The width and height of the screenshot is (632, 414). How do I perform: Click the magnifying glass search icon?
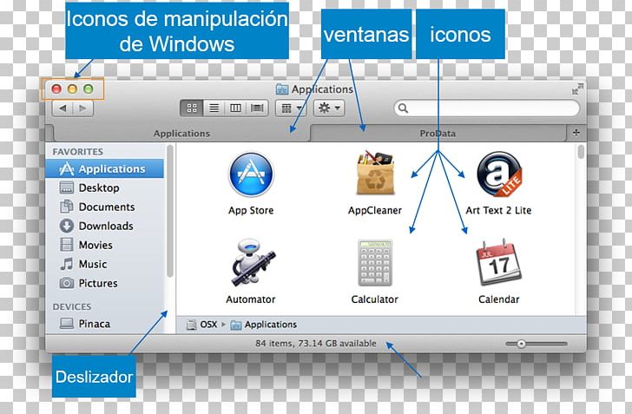click(403, 108)
